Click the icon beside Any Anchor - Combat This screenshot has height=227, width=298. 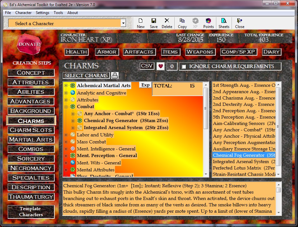80,113
